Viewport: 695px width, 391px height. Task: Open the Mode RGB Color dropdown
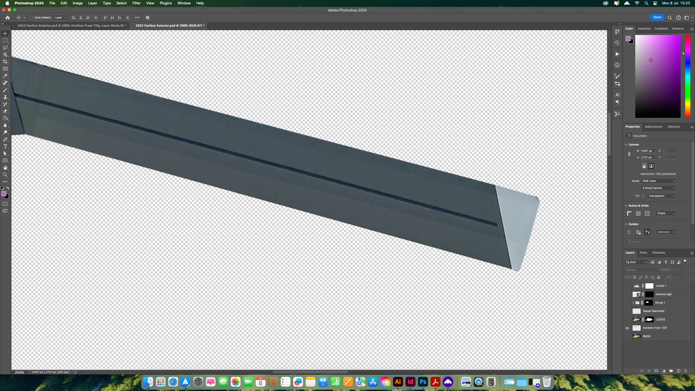(x=658, y=181)
